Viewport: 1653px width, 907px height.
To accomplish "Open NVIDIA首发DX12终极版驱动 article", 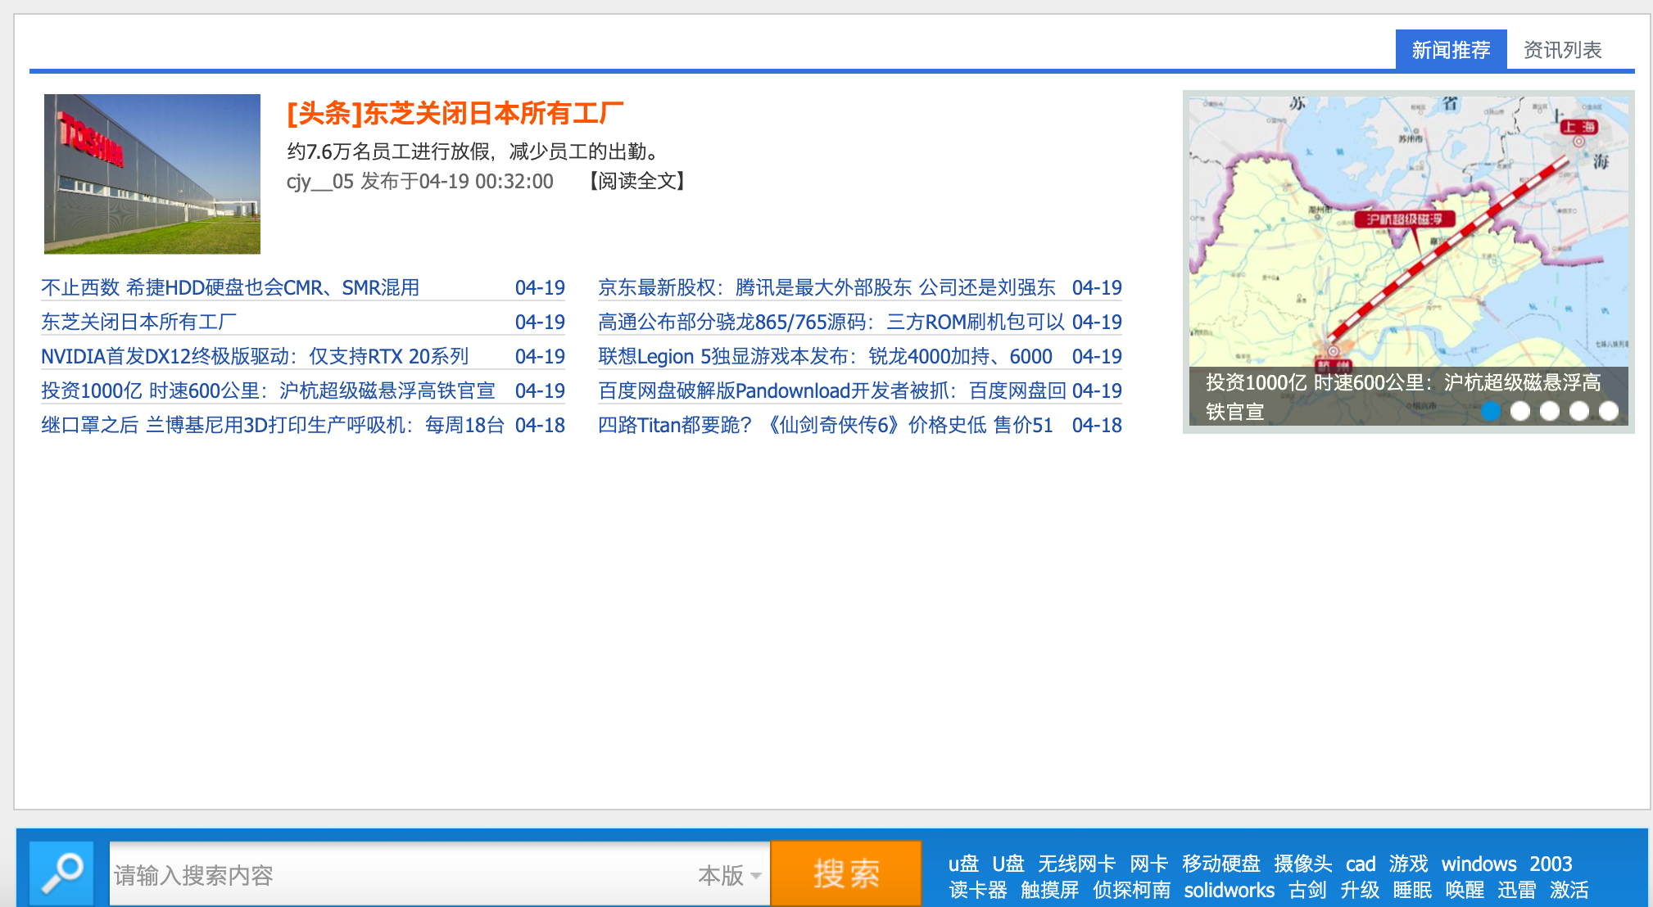I will [255, 356].
